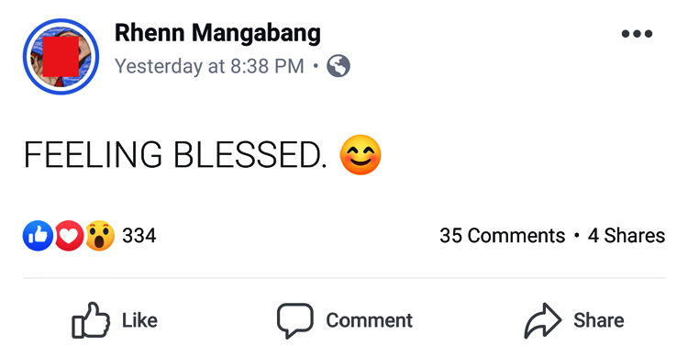View the 35 Comments link
Image resolution: width=688 pixels, height=357 pixels.
502,236
